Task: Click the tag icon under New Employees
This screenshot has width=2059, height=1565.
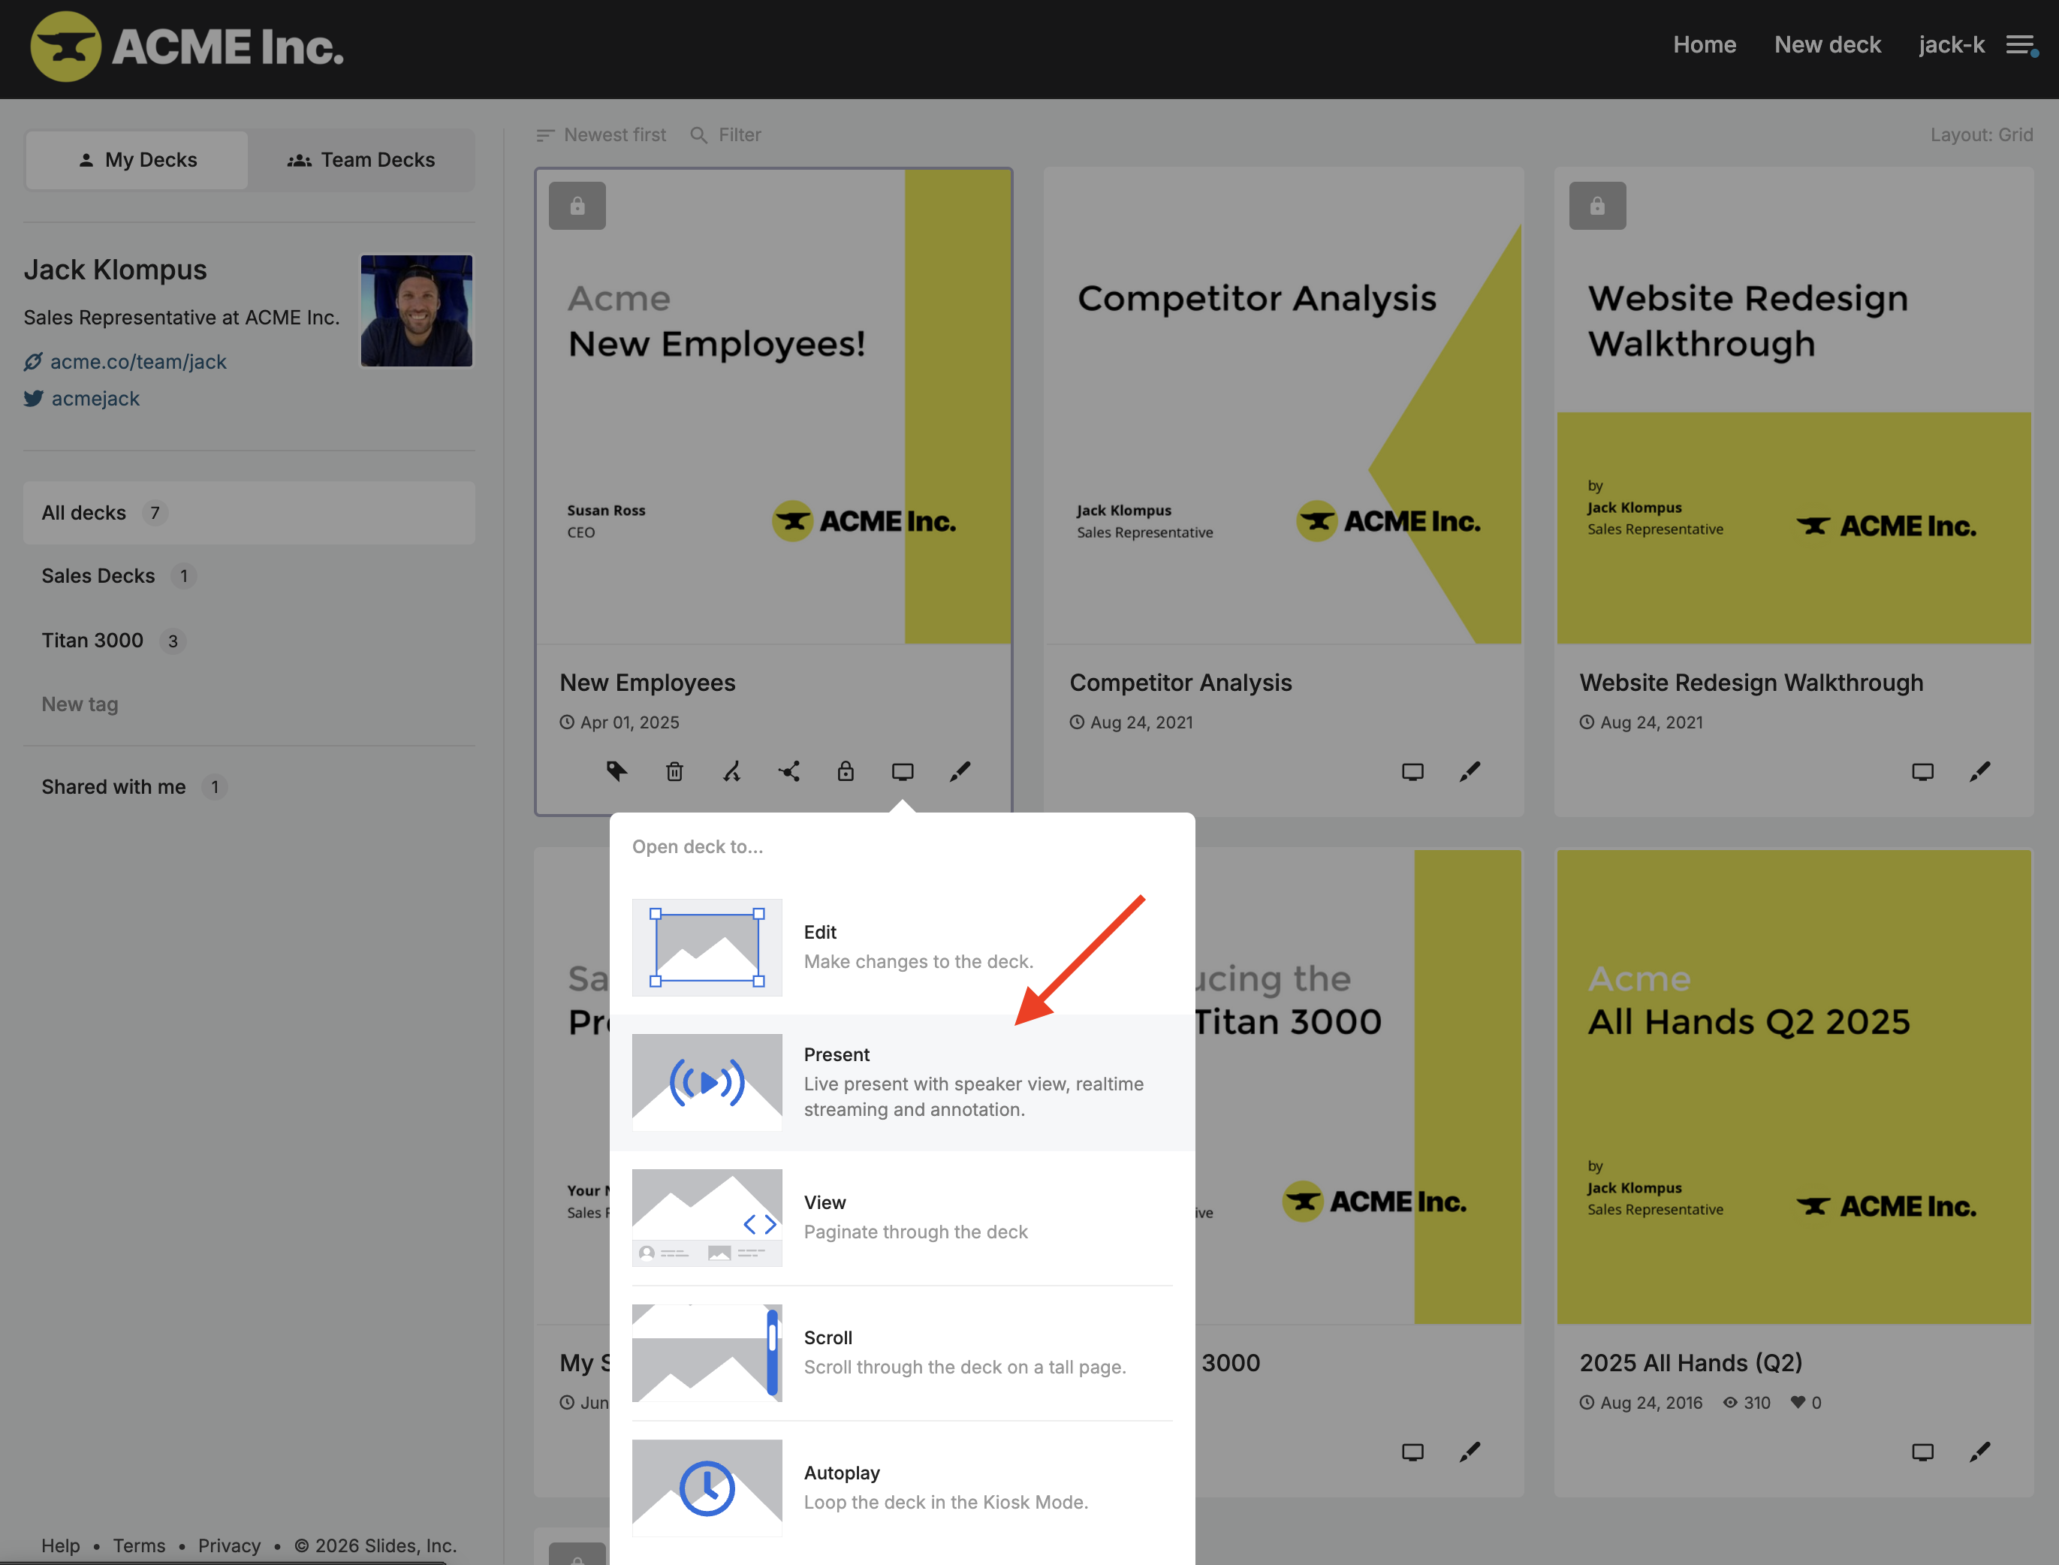Action: point(616,771)
